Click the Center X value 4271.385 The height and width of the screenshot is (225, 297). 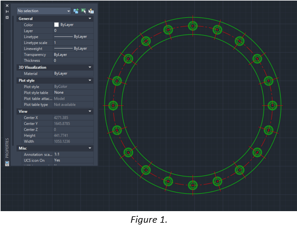pos(73,117)
